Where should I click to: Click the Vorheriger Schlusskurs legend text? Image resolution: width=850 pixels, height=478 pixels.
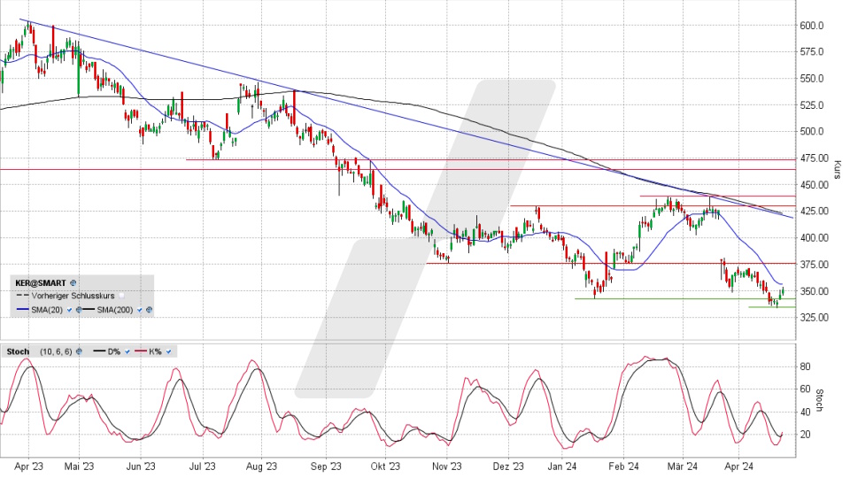click(x=73, y=296)
